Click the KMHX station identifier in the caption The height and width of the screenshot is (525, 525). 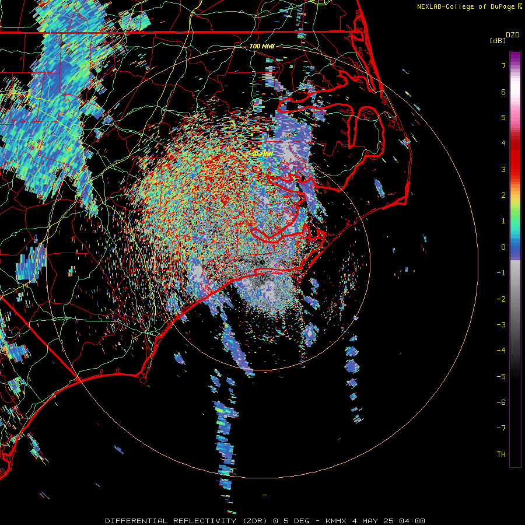point(337,521)
